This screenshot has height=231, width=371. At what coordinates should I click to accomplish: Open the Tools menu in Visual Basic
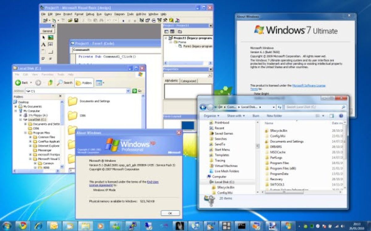[130, 14]
